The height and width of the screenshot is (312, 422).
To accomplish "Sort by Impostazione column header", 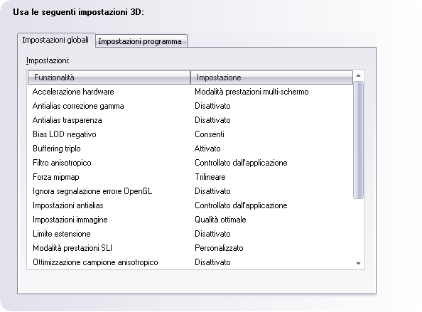I will coord(271,77).
